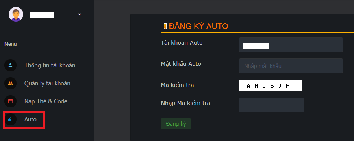This screenshot has height=141, width=354.
Task: Click the user avatar picture
Action: point(16,14)
